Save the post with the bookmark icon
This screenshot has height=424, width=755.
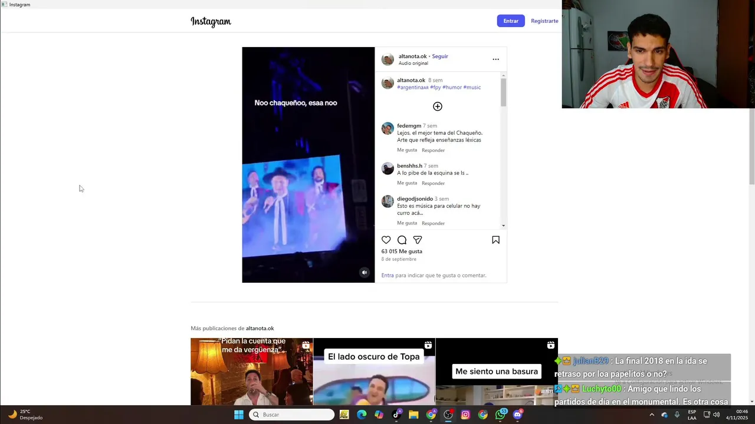tap(495, 240)
